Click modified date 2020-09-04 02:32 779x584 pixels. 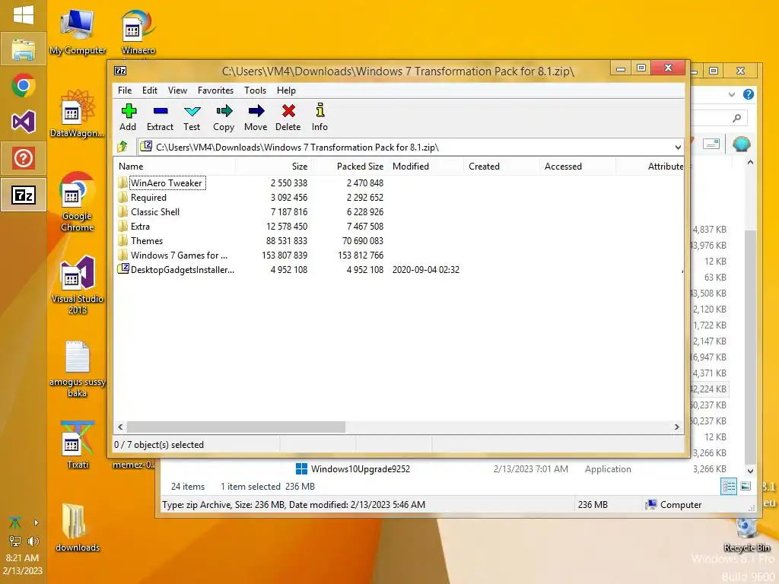coord(426,270)
